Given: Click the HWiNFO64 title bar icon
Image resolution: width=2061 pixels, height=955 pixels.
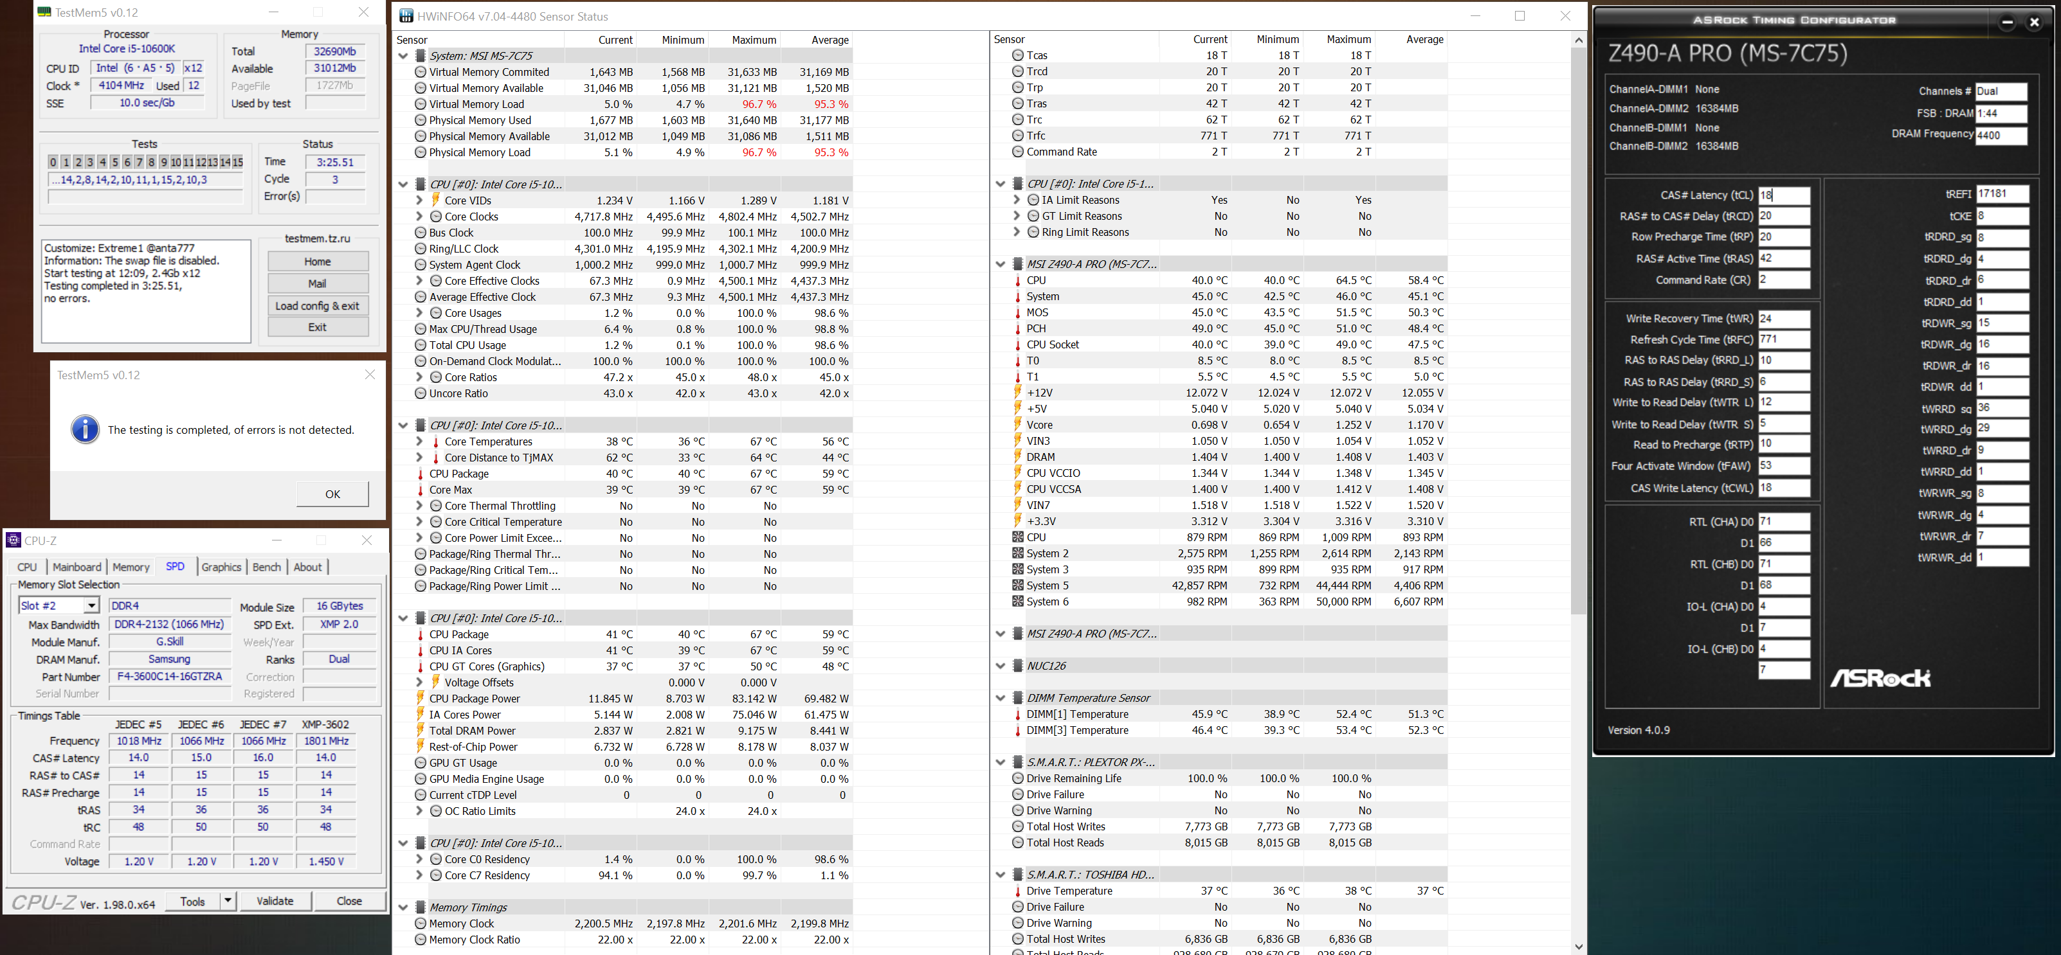Looking at the screenshot, I should pyautogui.click(x=406, y=16).
